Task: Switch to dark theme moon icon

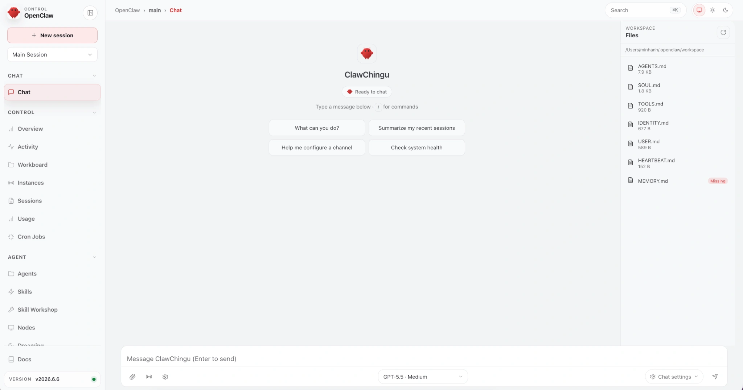Action: [726, 10]
